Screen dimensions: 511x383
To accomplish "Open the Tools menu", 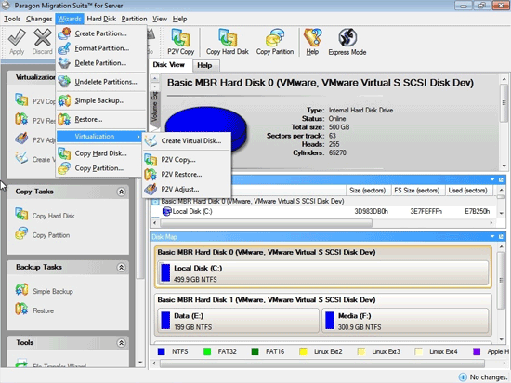I will [x=12, y=19].
